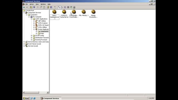This screenshot has width=178, height=100.
Task: Click the Delete (X) toolbar icon
Action: click(38, 7)
